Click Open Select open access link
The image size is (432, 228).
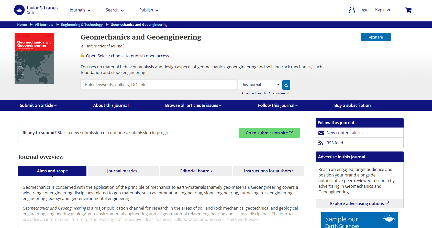pos(127,56)
